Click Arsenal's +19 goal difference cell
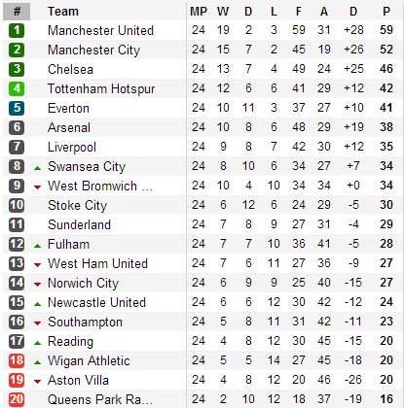 (x=353, y=127)
